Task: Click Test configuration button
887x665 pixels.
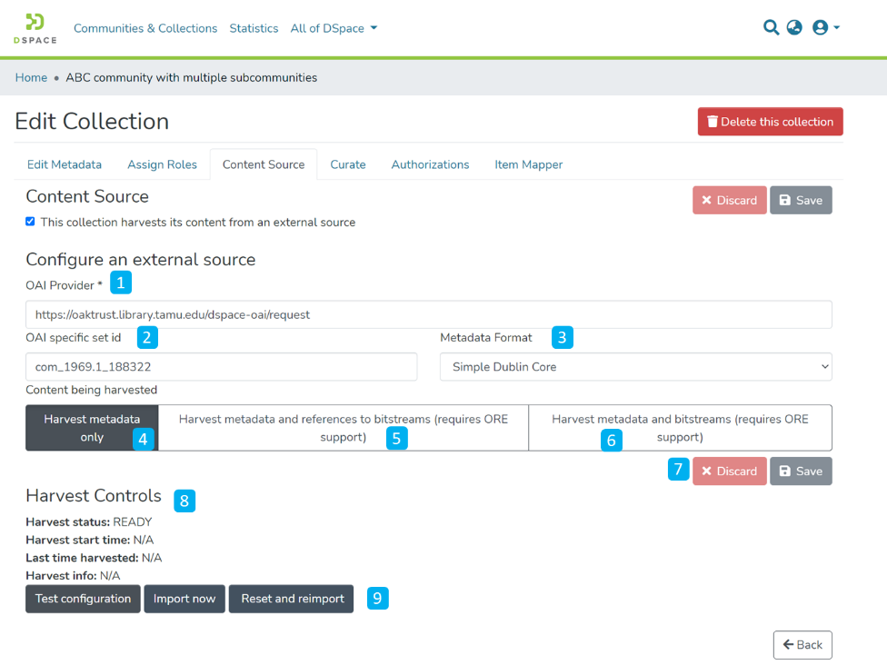Action: coord(83,599)
